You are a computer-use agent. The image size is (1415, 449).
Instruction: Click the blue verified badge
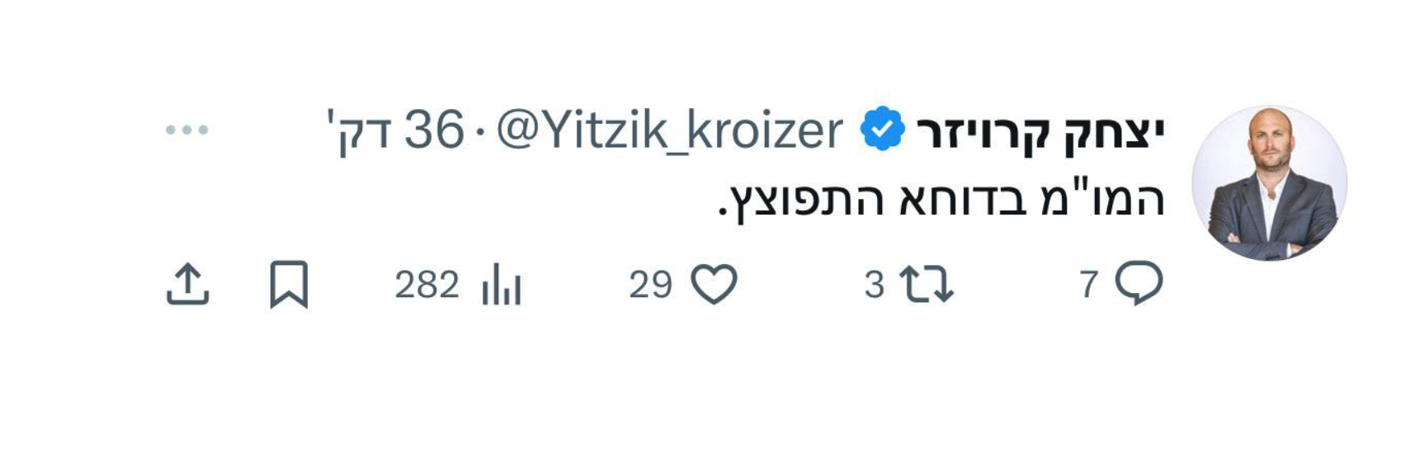click(x=882, y=130)
